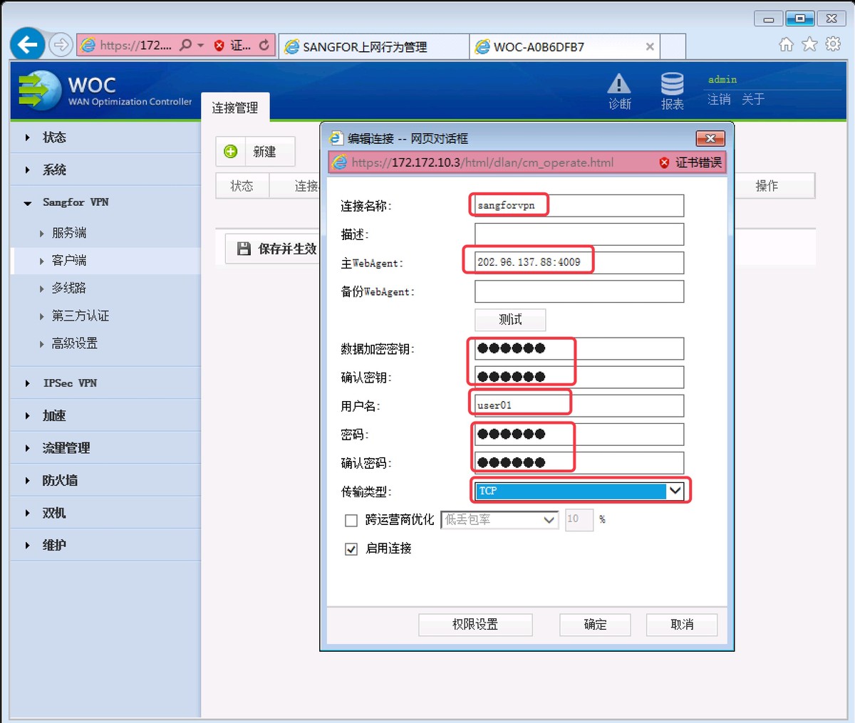Click the 关于 about link

753,100
